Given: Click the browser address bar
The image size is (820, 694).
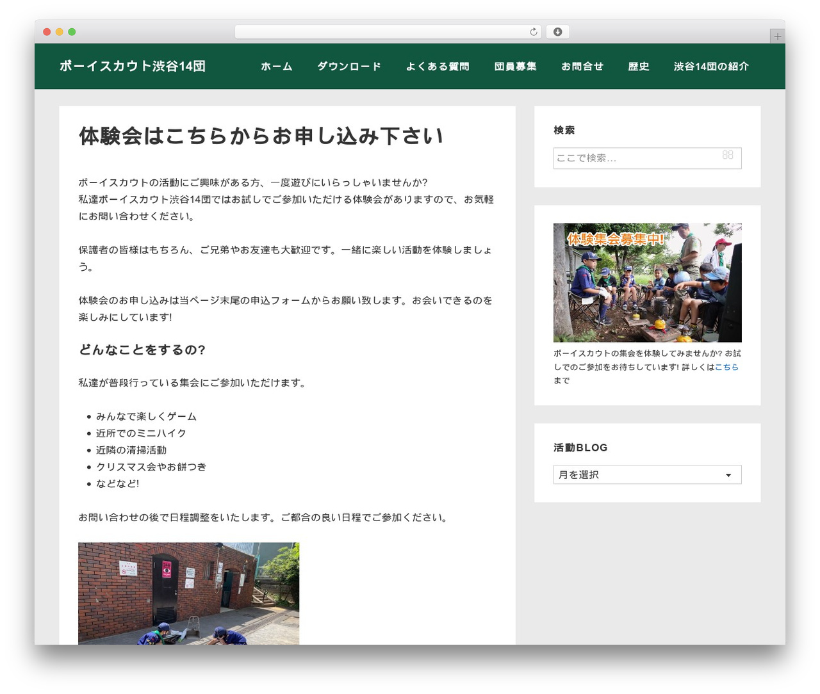Looking at the screenshot, I should click(x=388, y=32).
